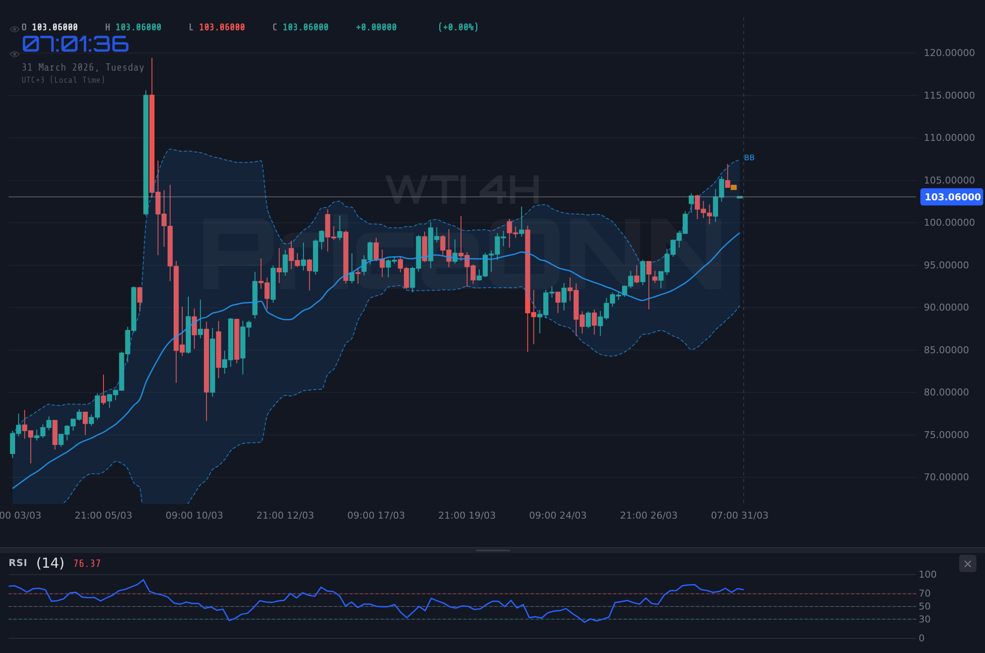Screen dimensions: 985x653
Task: Click the 07:00 31/03 time axis label
Action: click(x=740, y=515)
